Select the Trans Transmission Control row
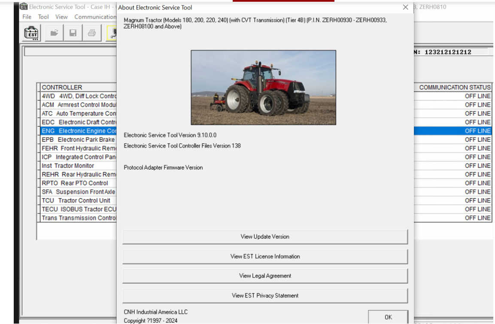Image resolution: width=495 pixels, height=324 pixels. 79,218
